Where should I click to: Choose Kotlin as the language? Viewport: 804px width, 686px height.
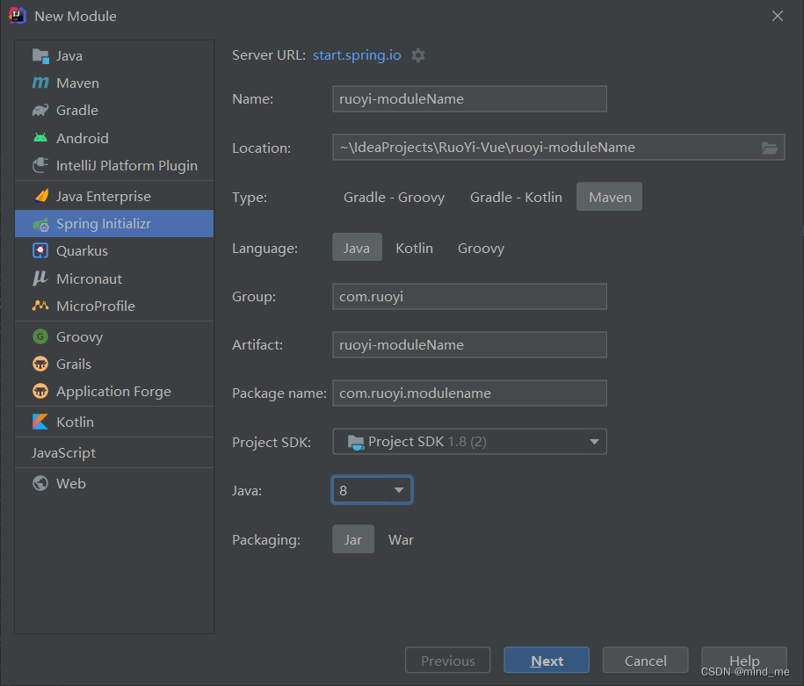[x=415, y=249]
